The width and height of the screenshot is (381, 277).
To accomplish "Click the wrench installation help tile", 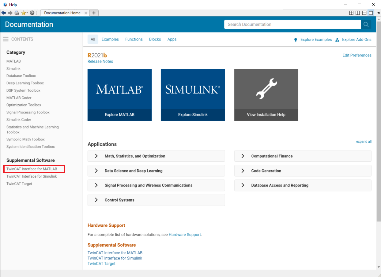I will click(x=266, y=89).
